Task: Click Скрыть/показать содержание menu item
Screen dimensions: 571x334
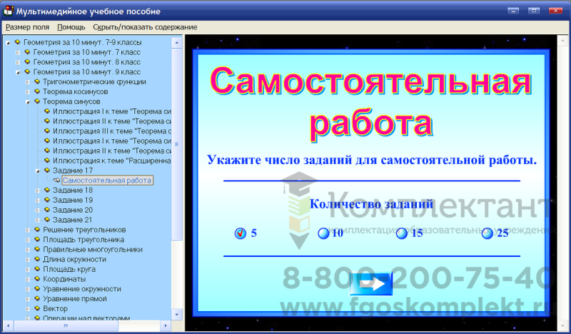Action: coord(145,27)
